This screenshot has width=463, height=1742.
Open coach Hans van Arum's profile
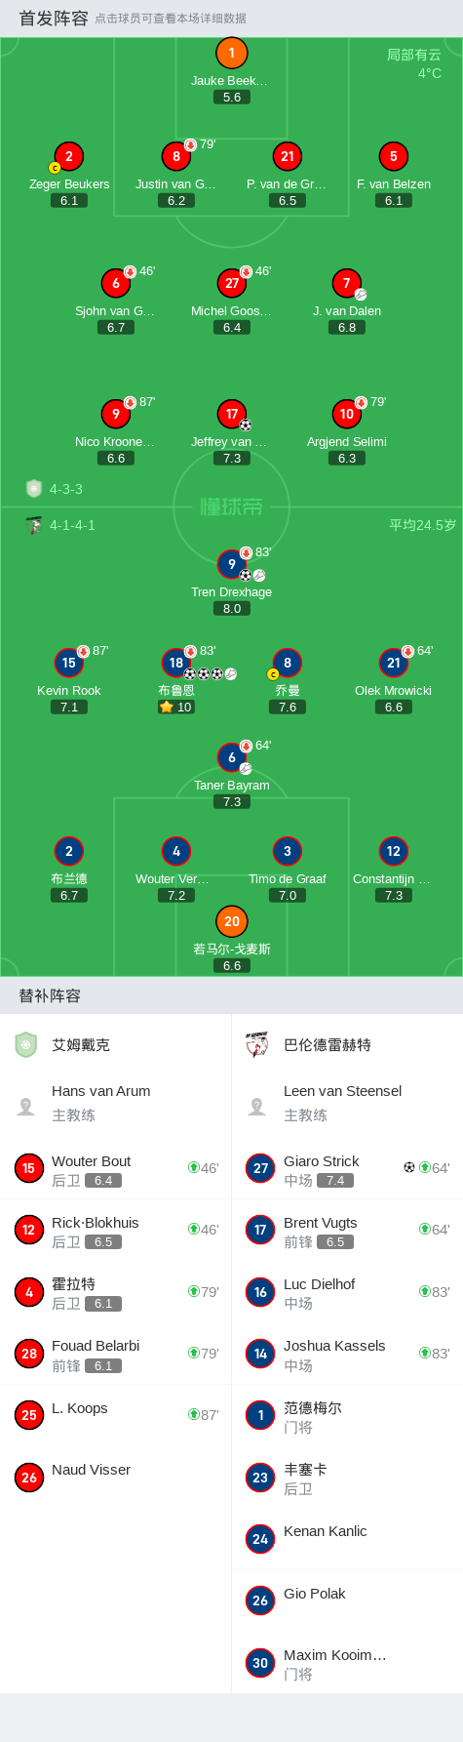coord(116,1103)
